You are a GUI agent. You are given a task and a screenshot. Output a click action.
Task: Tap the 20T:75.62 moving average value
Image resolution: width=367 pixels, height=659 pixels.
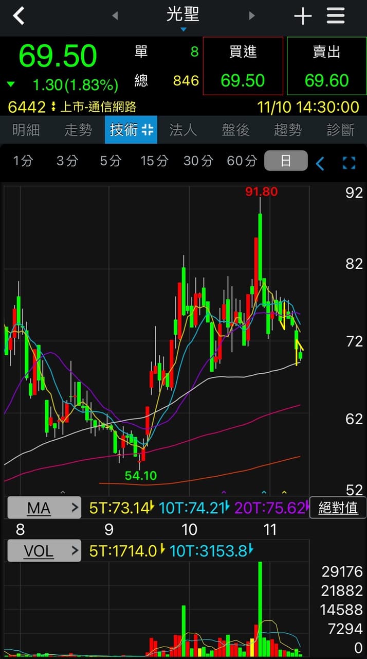270,508
